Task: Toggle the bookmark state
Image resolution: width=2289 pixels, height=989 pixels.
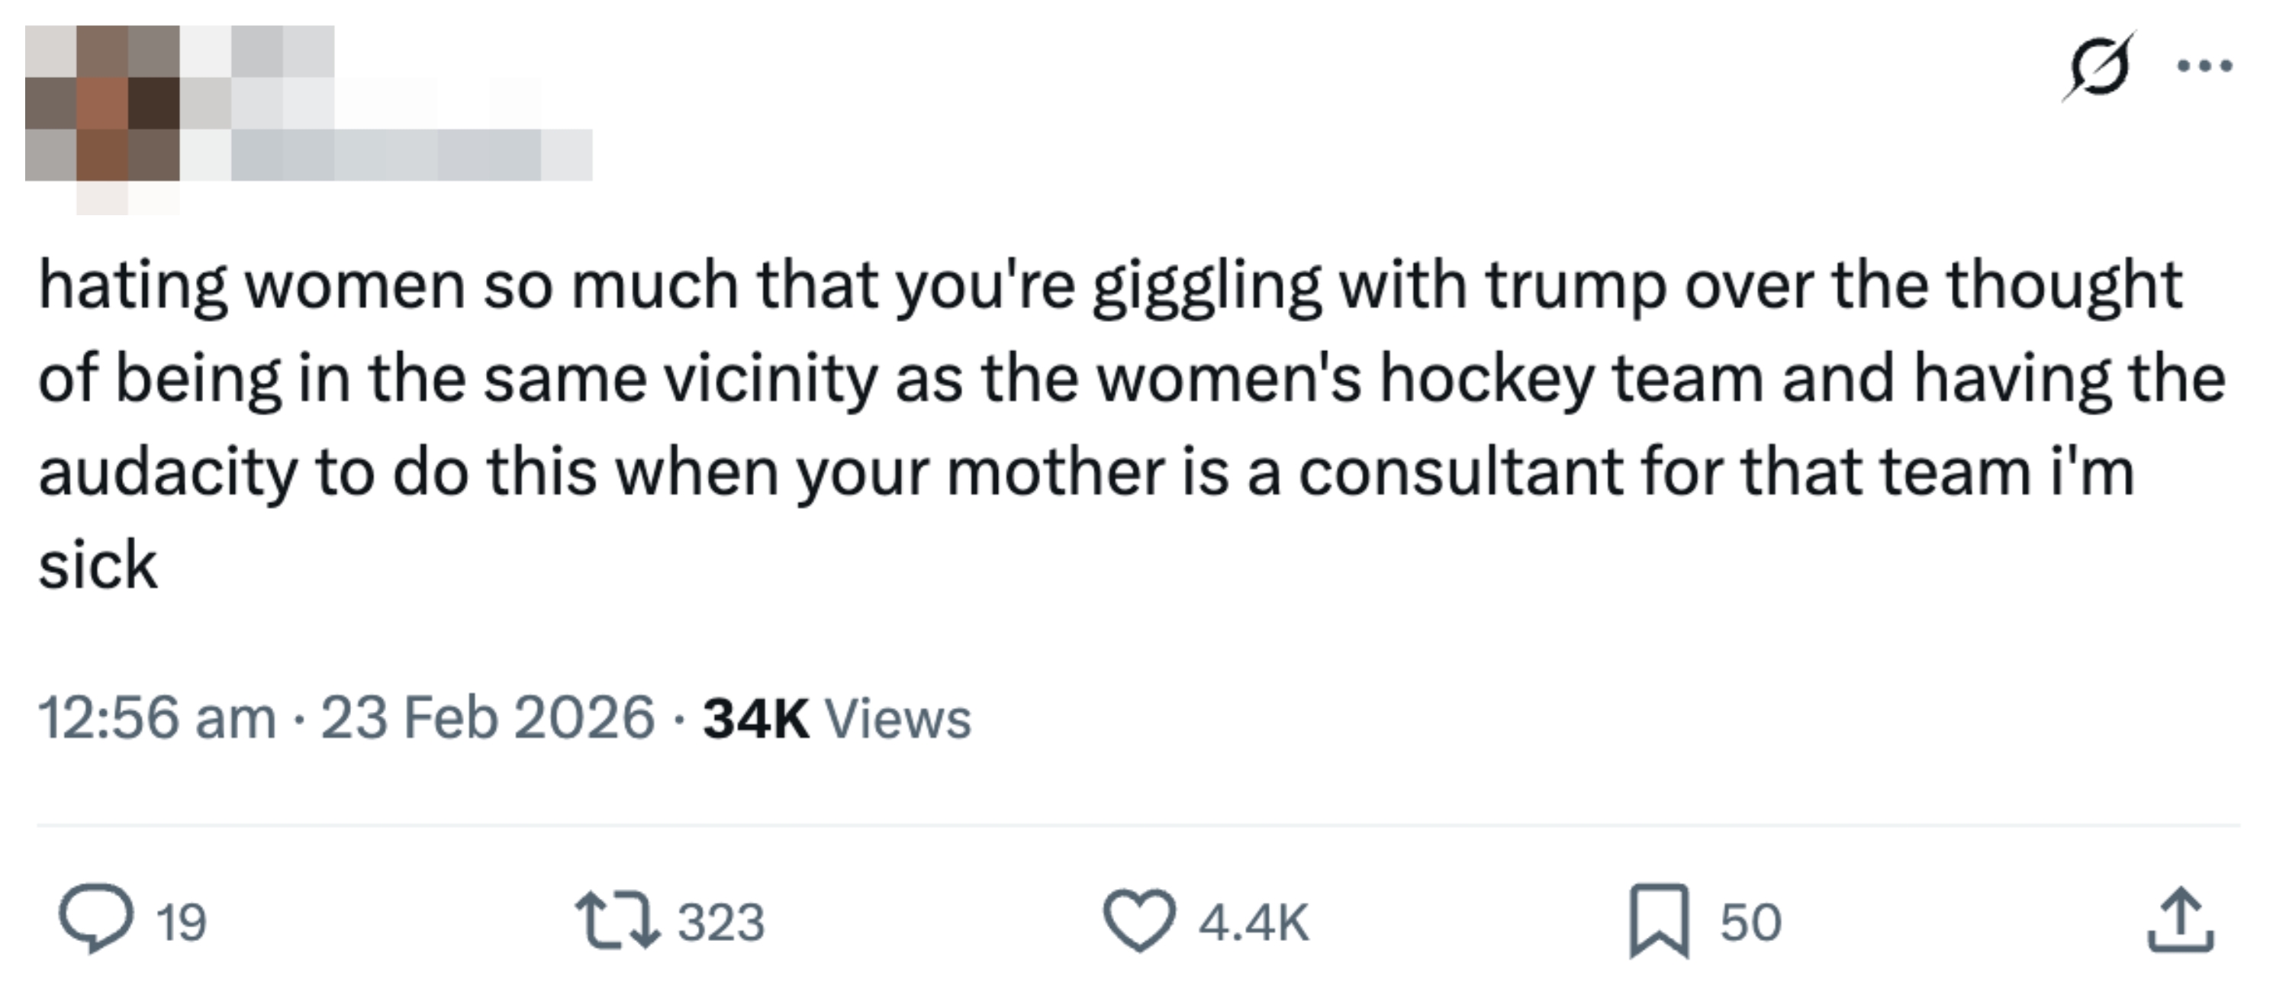Action: (x=1659, y=920)
